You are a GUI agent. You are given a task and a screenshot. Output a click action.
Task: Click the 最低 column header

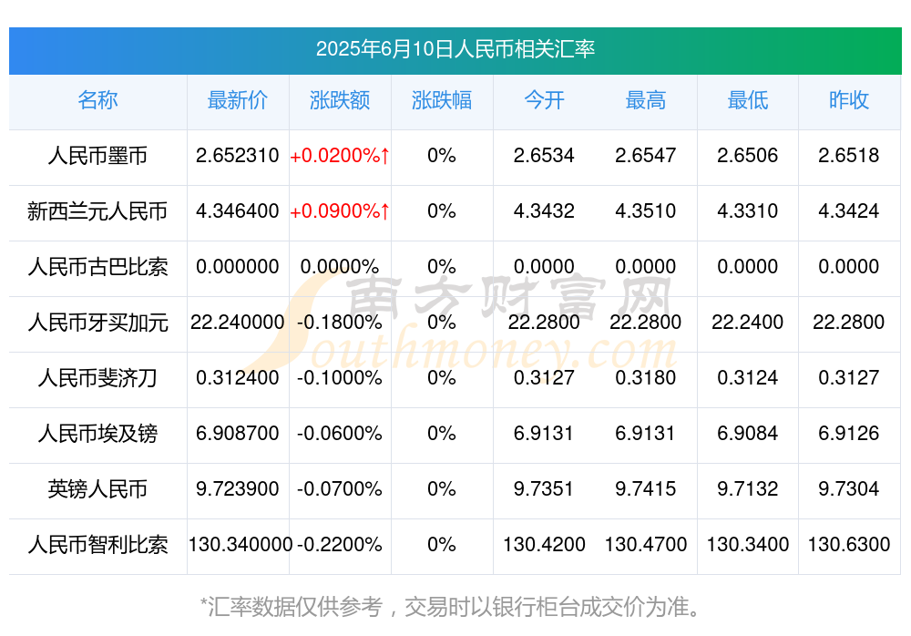(x=748, y=100)
